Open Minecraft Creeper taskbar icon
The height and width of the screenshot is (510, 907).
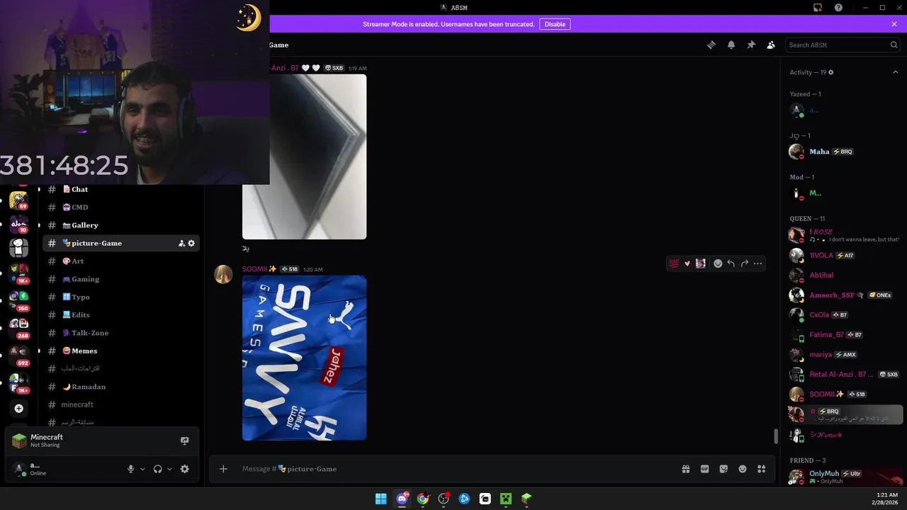tap(505, 499)
